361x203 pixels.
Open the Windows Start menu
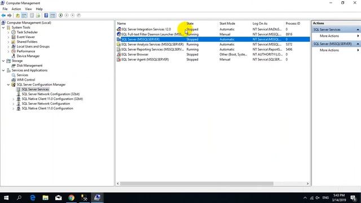click(6, 198)
